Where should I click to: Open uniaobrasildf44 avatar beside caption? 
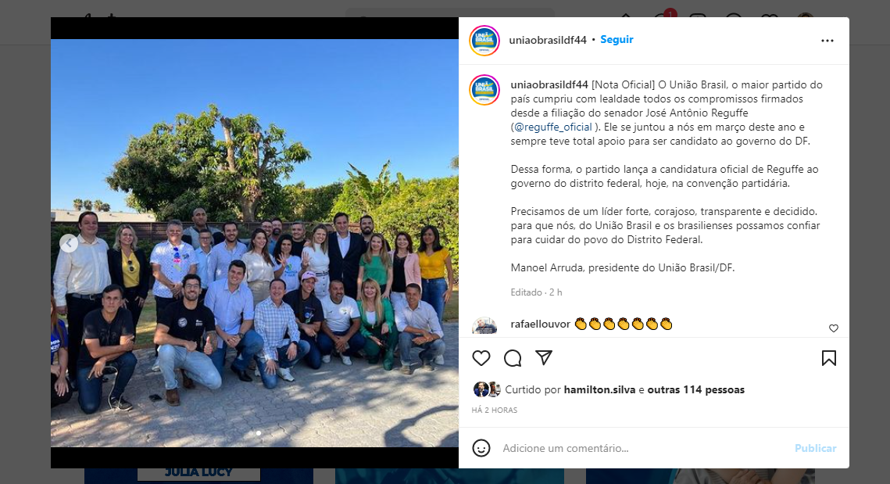(484, 90)
